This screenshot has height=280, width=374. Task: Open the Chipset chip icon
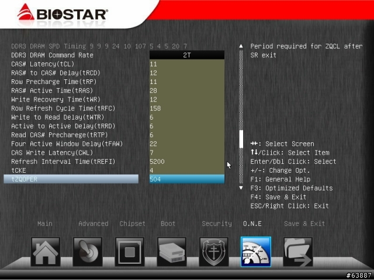coord(130,251)
